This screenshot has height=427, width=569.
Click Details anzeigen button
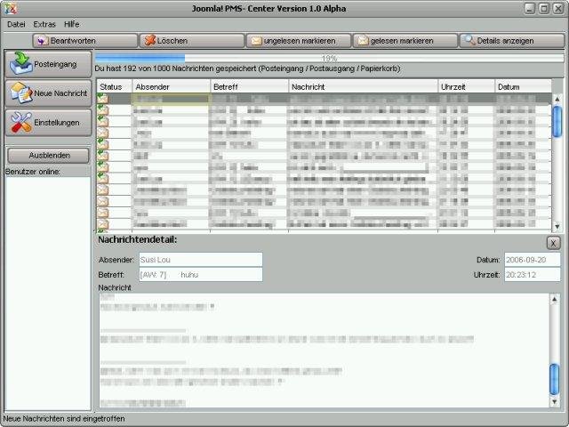(512, 41)
